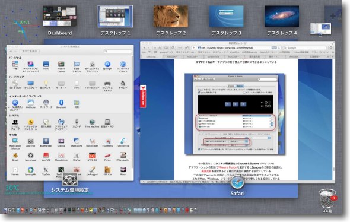
Task: Open Parental Controls preference icon
Action: point(31,122)
